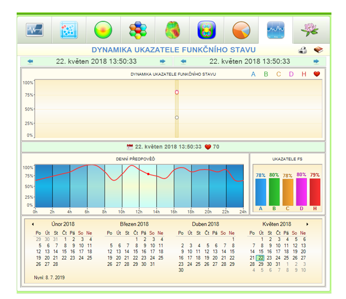
Task: Open the pink lotus flower tab
Action: point(310,30)
